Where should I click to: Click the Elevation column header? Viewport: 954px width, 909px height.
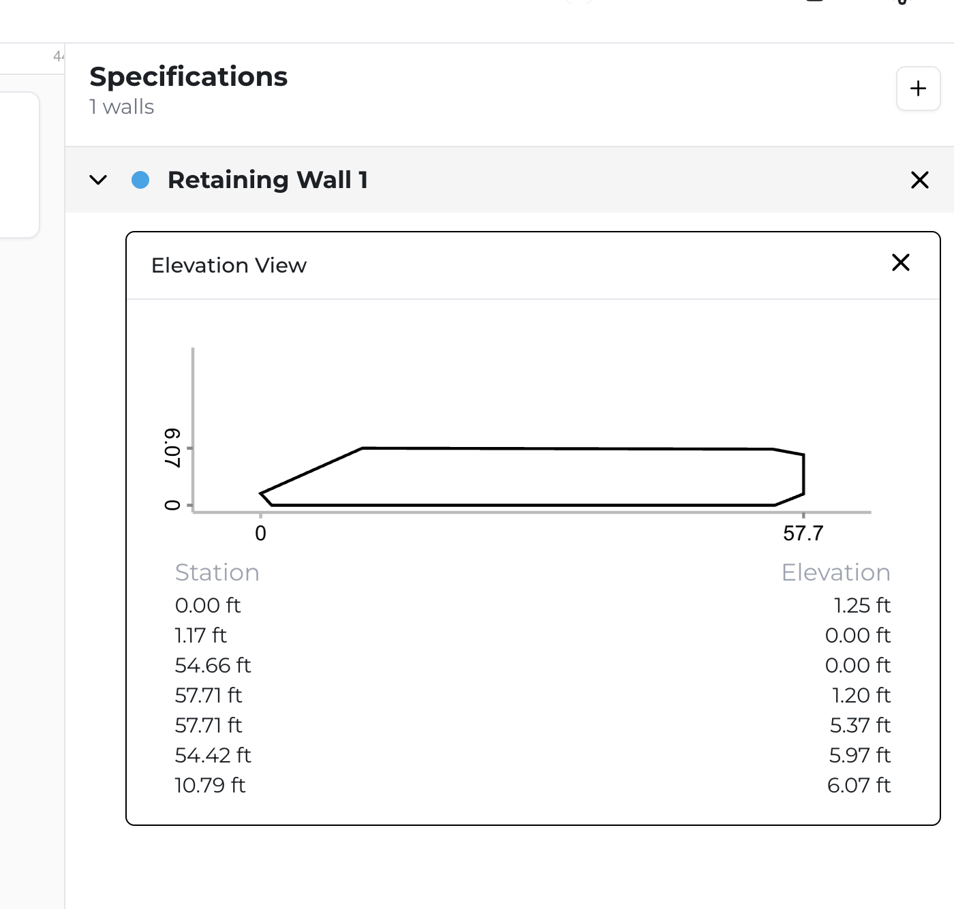tap(835, 572)
